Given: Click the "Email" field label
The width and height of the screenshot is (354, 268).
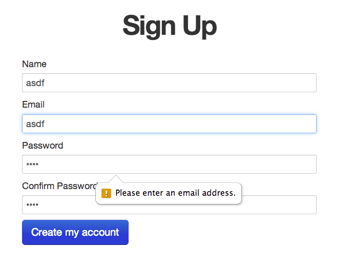Looking at the screenshot, I should [x=33, y=105].
